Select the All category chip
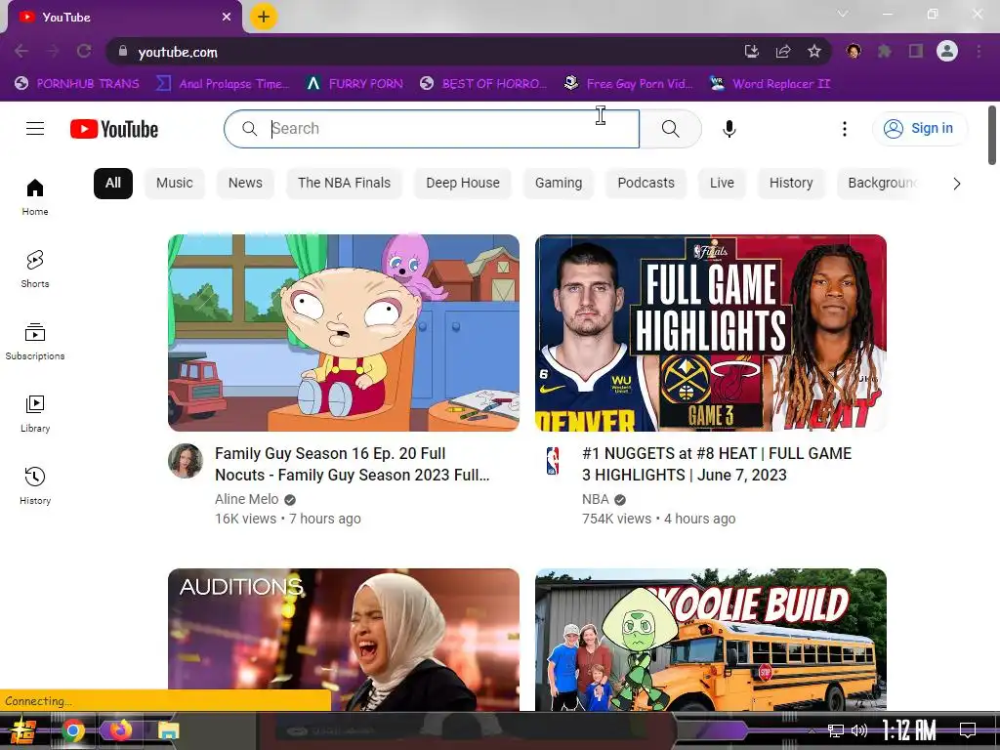This screenshot has width=1000, height=750. point(113,183)
